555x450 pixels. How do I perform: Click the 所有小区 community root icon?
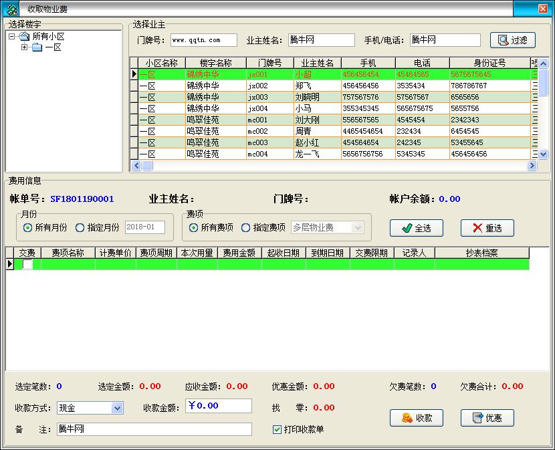coord(24,36)
